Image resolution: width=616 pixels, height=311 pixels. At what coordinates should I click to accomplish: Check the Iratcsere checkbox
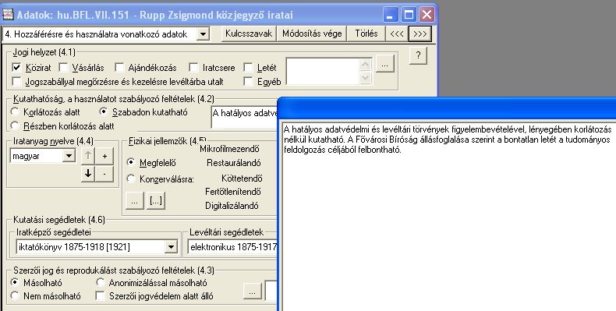193,68
